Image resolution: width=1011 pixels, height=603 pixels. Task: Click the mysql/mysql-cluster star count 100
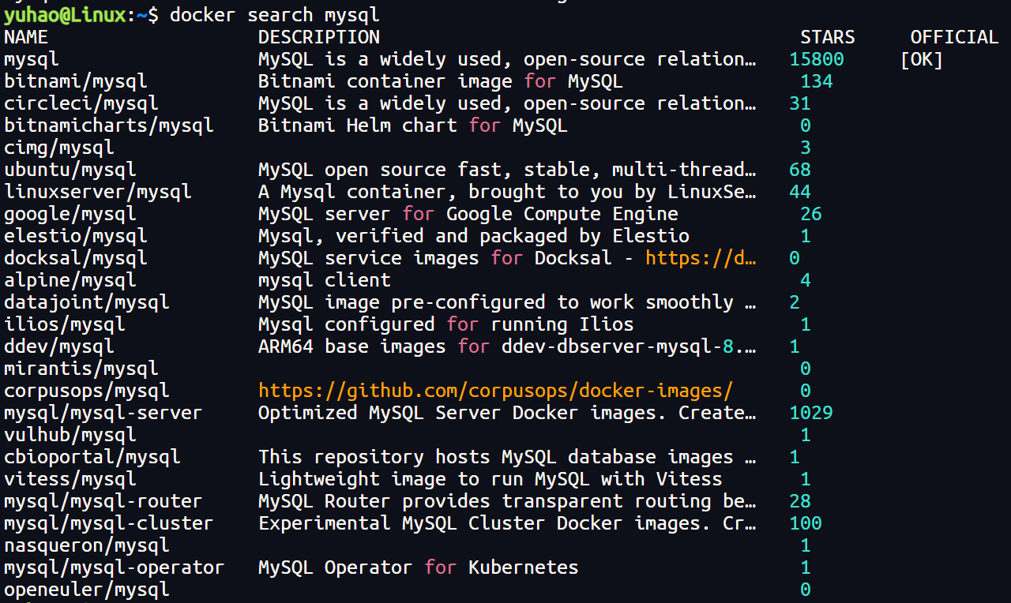click(806, 523)
